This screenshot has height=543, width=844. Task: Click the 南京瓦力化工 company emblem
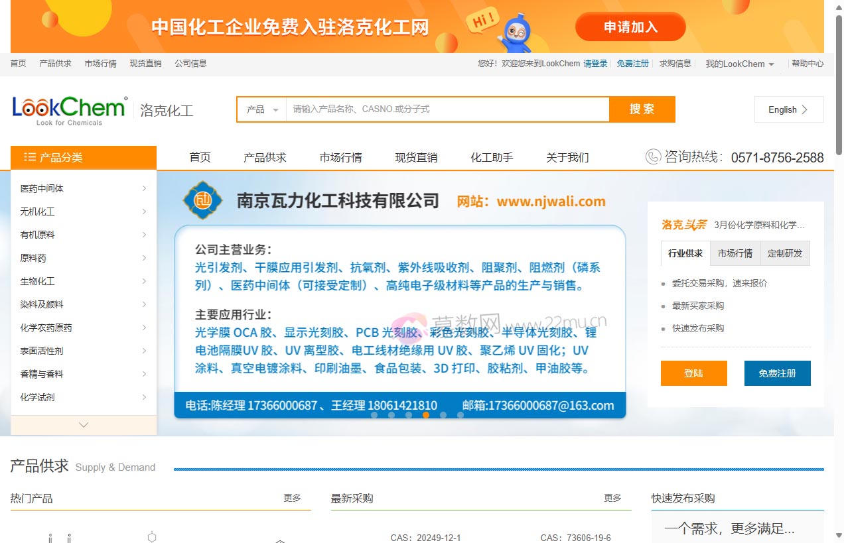pyautogui.click(x=202, y=200)
